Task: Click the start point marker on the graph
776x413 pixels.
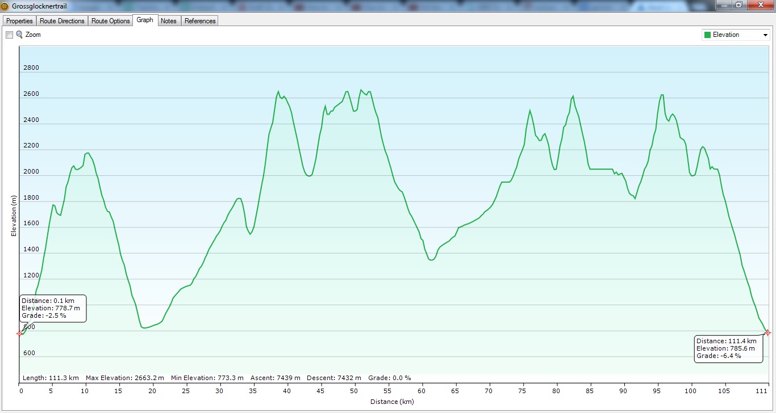Action: tap(20, 333)
